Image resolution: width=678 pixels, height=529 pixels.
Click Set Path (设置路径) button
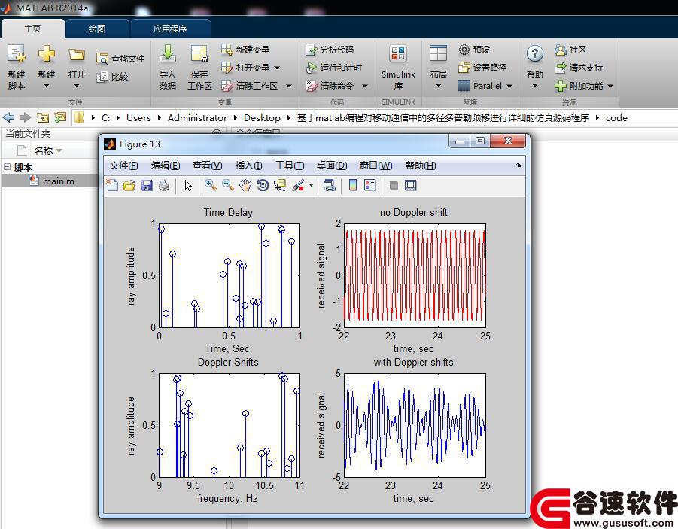click(482, 68)
